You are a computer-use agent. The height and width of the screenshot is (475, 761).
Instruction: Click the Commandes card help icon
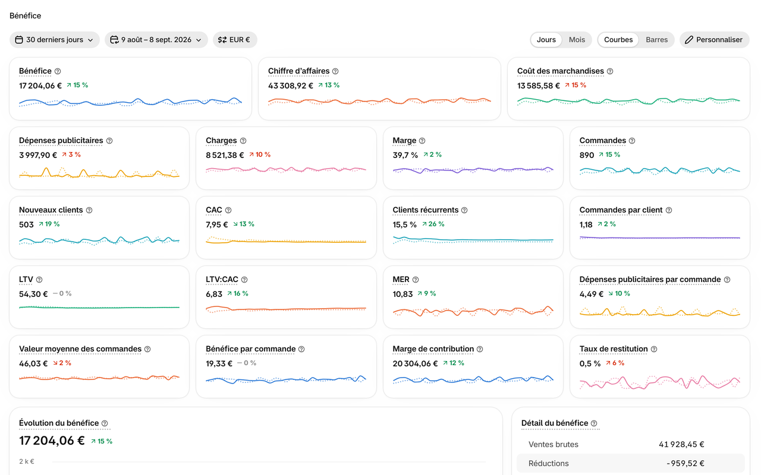point(632,141)
